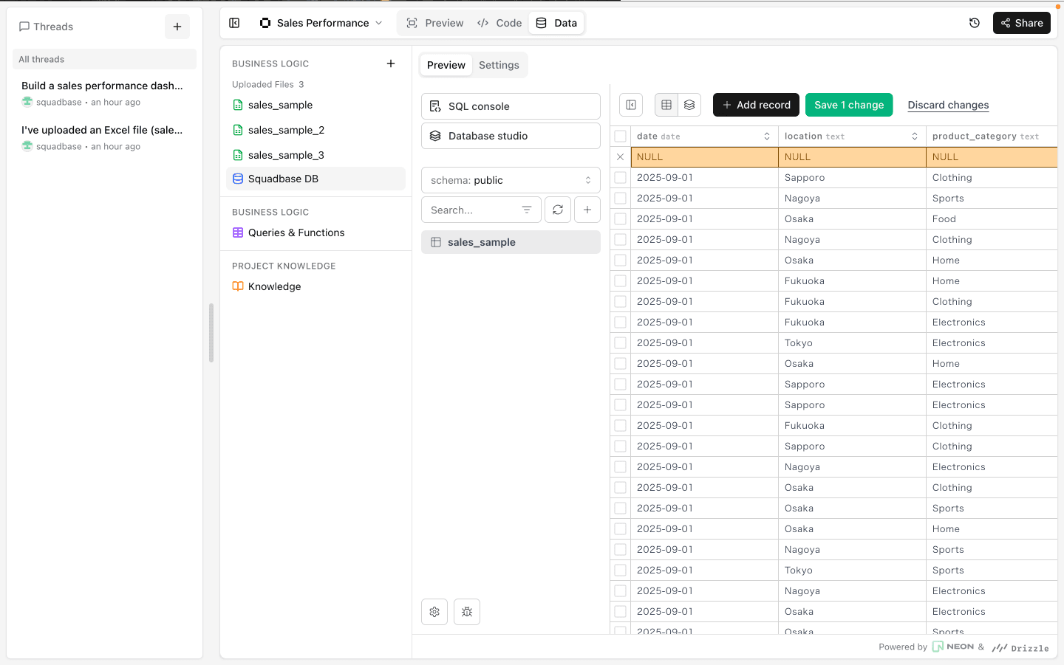
Task: Open the schema public dropdown
Action: click(511, 180)
